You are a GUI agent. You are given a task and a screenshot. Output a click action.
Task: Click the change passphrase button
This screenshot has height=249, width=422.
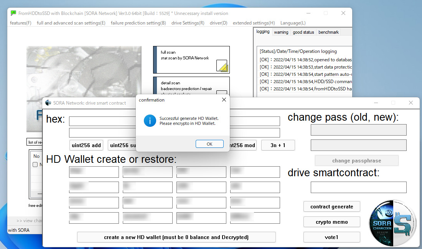pyautogui.click(x=357, y=161)
